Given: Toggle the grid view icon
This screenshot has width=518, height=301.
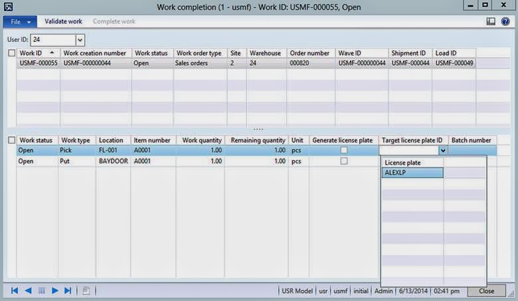Looking at the screenshot, I should (42, 291).
